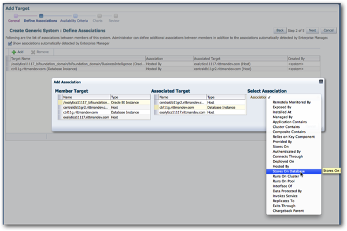Select Provided By association
This screenshot has width=347, height=231.
tap(294, 142)
